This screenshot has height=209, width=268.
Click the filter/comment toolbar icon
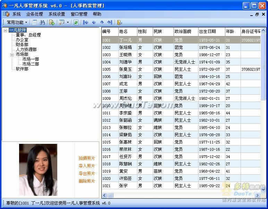click(x=61, y=22)
